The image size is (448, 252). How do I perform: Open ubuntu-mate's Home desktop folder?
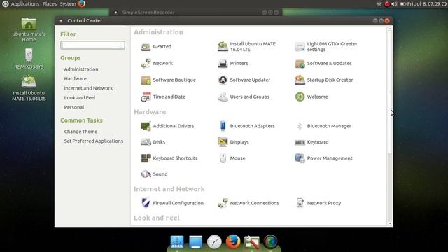tap(29, 30)
